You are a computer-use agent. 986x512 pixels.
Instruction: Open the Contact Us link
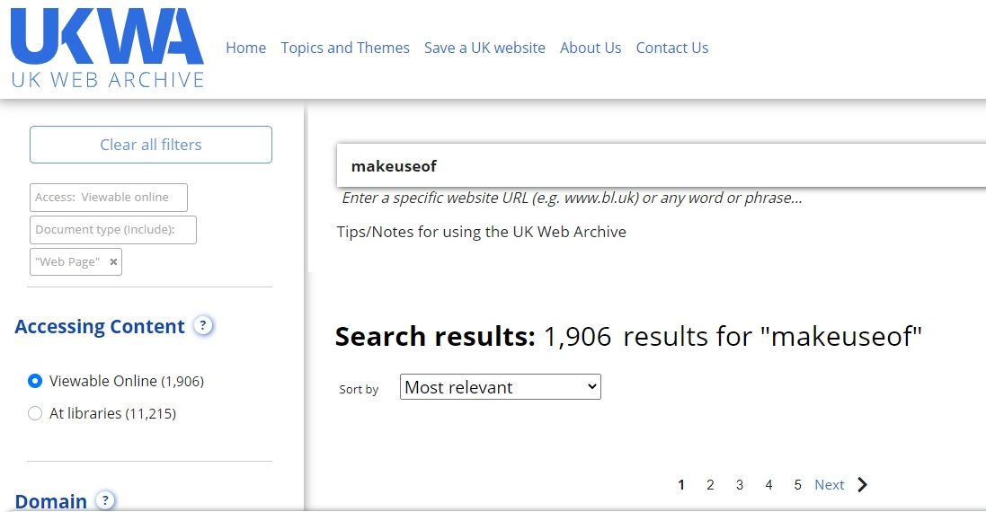click(x=672, y=48)
